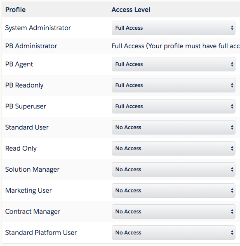Click the 'Access Level' column header
The image size is (240, 246).
[x=131, y=10]
